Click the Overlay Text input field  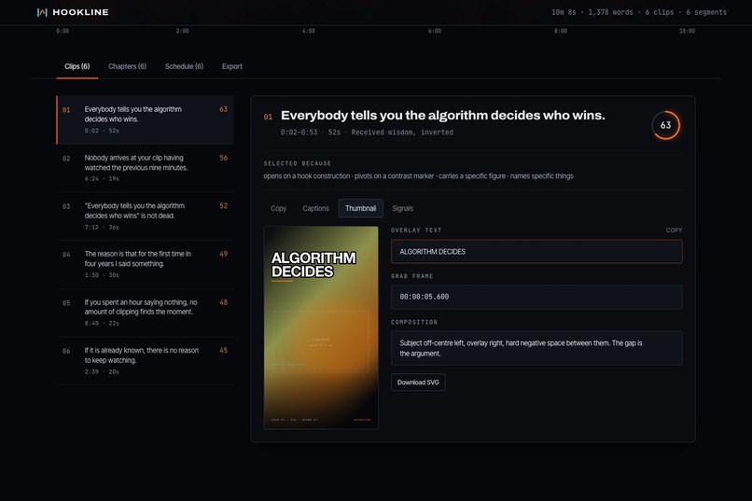coord(536,252)
